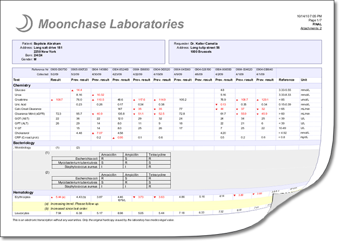Click the 'Reference Nr:' label
The height and width of the screenshot is (241, 340).
tap(40, 70)
